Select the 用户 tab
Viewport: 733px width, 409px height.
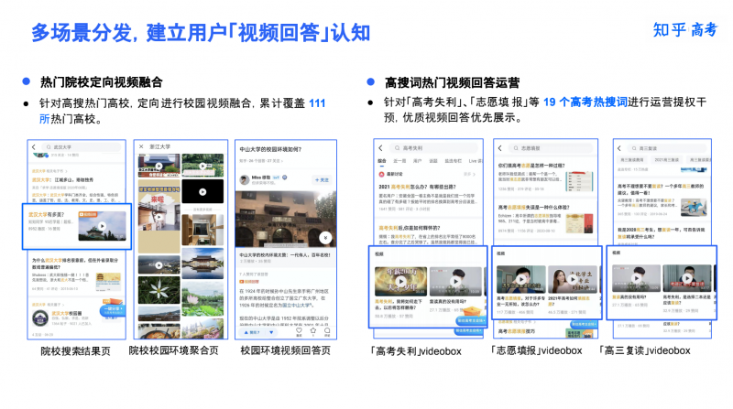(417, 161)
